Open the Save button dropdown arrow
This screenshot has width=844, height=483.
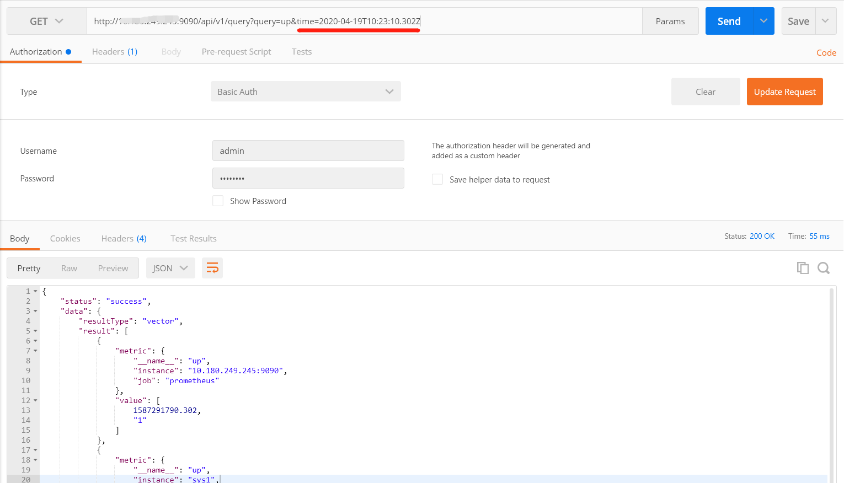pos(825,21)
